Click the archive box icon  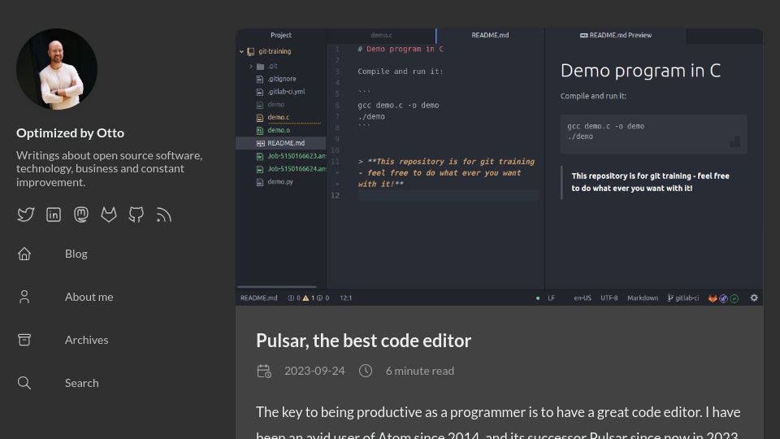pyautogui.click(x=24, y=340)
